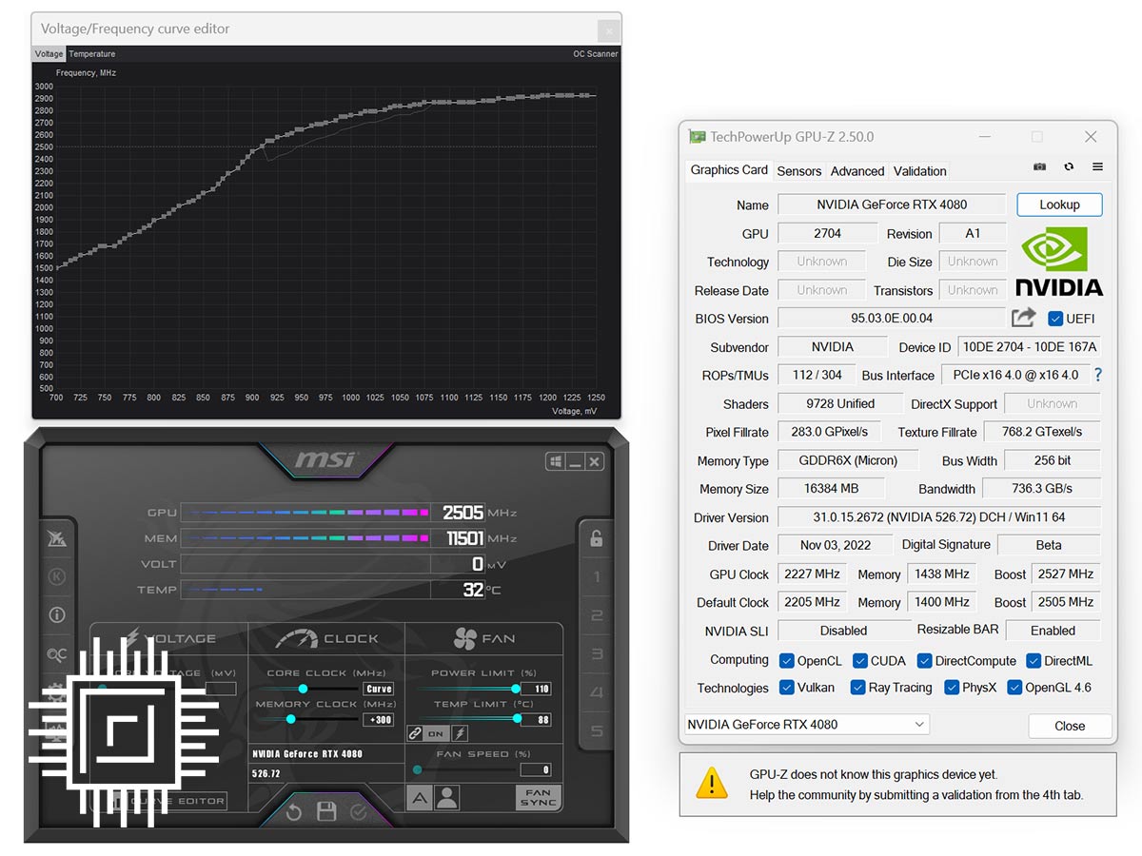The image size is (1142, 856).
Task: Click the BIOS Version 95.03.0E.00.04 field
Action: [x=892, y=319]
